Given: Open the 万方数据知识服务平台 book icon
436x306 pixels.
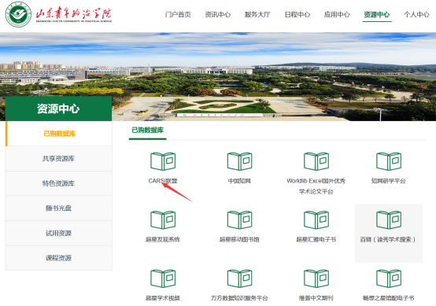Looking at the screenshot, I should point(239,278).
